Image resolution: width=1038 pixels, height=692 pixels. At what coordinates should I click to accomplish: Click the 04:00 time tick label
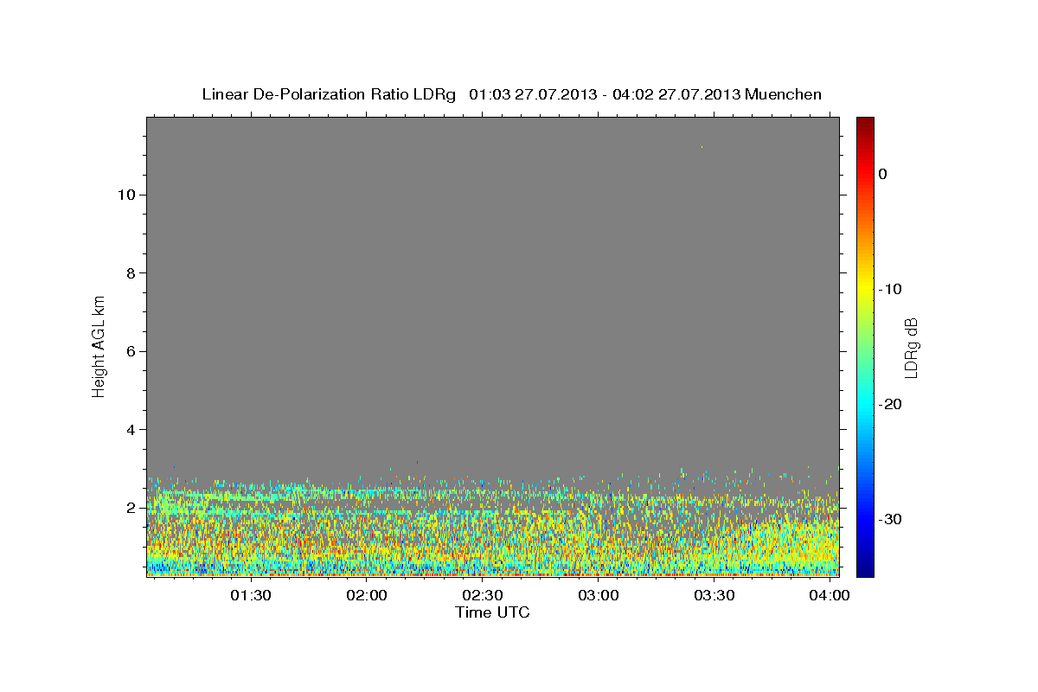pyautogui.click(x=830, y=596)
